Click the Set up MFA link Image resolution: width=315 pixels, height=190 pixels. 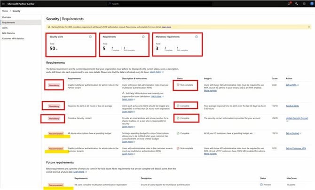coord(292,85)
